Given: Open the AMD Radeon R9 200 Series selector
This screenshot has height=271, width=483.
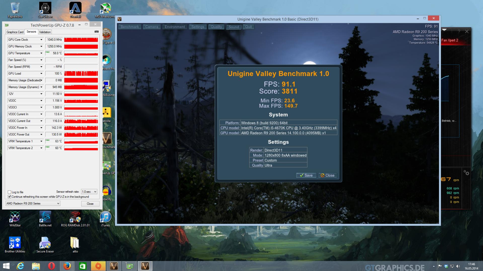Looking at the screenshot, I should click(33, 203).
